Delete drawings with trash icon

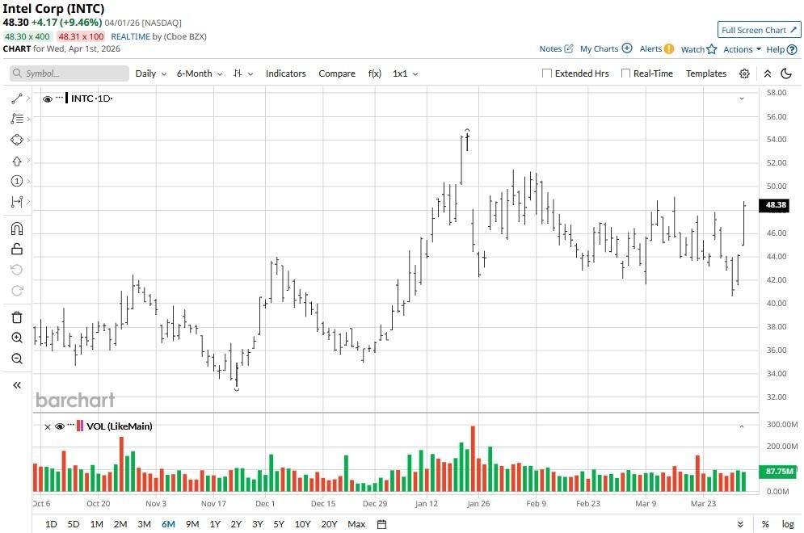click(x=16, y=317)
